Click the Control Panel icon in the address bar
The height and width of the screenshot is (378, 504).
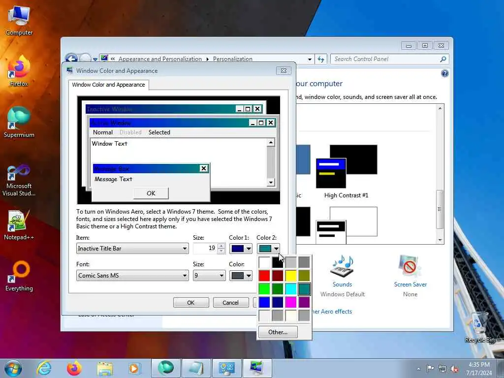point(104,58)
